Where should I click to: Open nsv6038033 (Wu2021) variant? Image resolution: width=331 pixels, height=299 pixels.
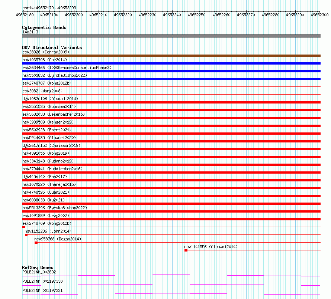pos(44,200)
